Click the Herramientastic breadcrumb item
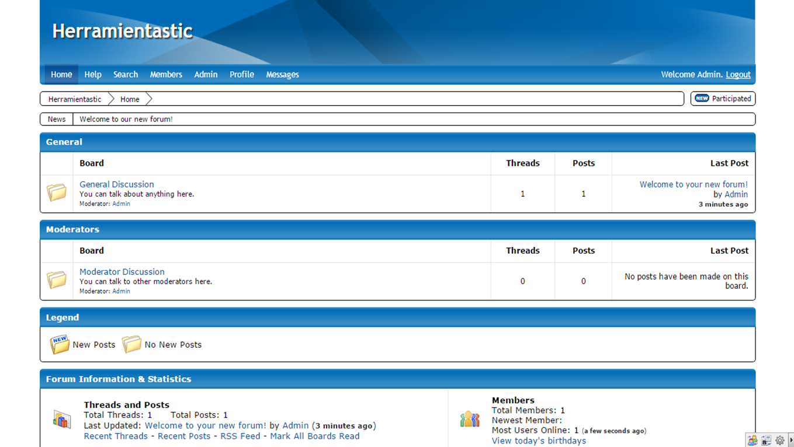794x447 pixels. coord(75,99)
